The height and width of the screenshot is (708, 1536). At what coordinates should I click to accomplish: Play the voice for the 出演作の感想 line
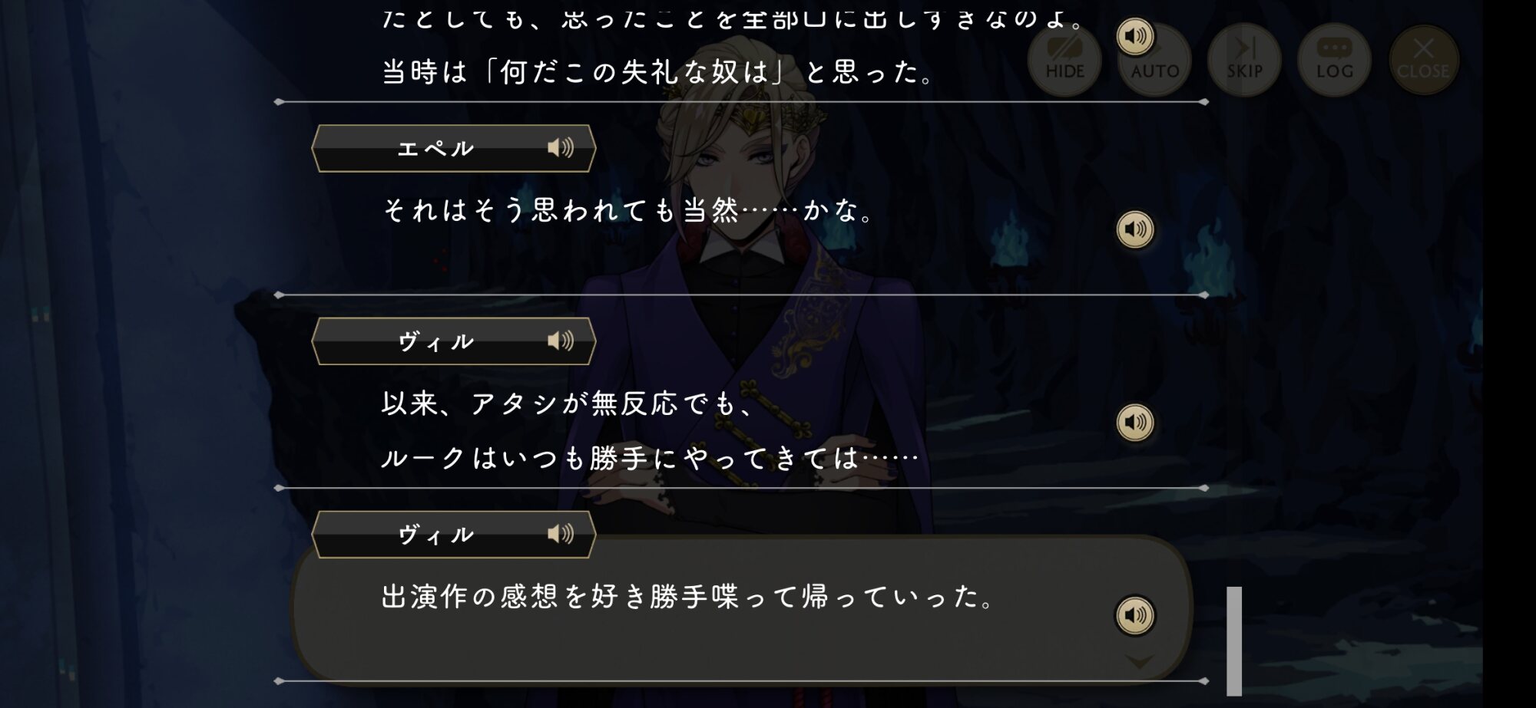click(x=1135, y=615)
